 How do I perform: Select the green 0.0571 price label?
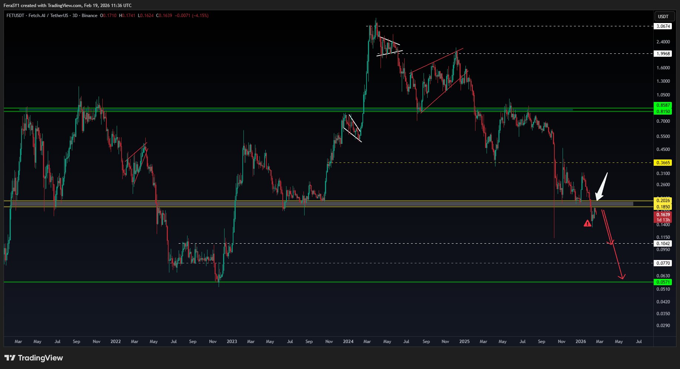pyautogui.click(x=663, y=282)
